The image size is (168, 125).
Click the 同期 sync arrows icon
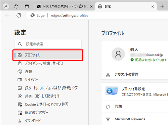[x=108, y=107]
